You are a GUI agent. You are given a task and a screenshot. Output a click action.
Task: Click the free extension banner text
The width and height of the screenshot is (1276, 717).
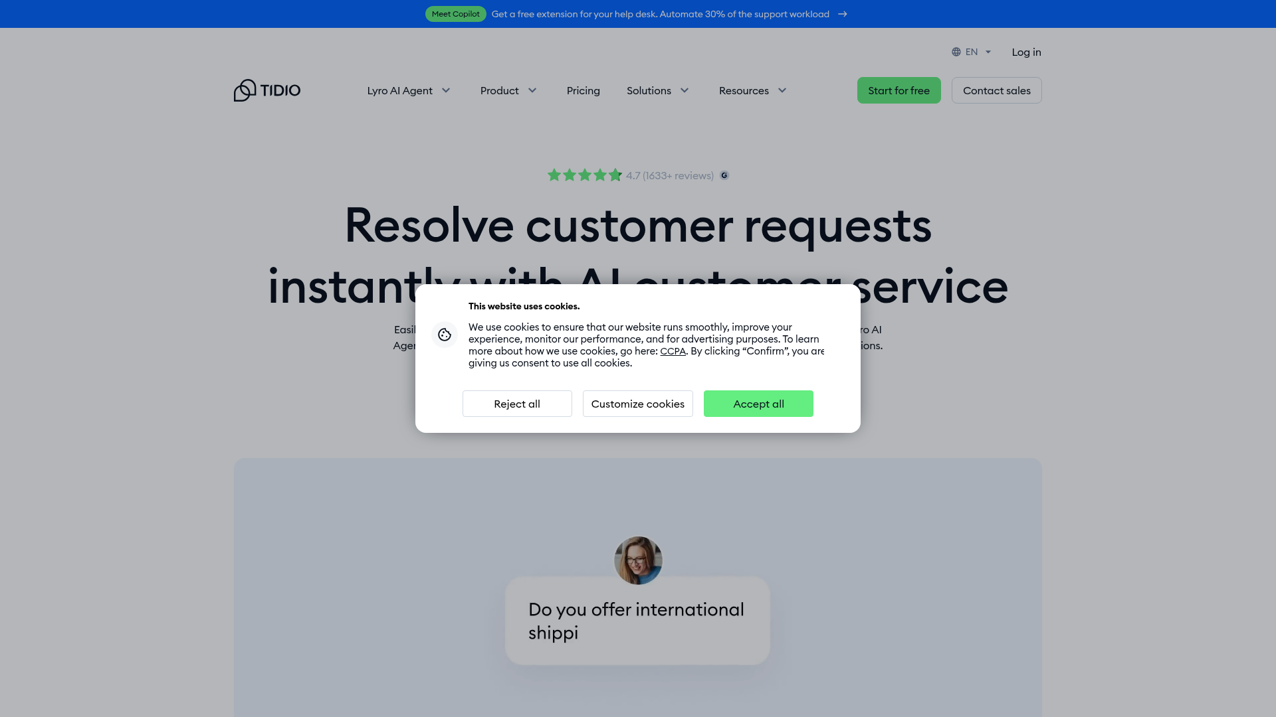pos(660,14)
